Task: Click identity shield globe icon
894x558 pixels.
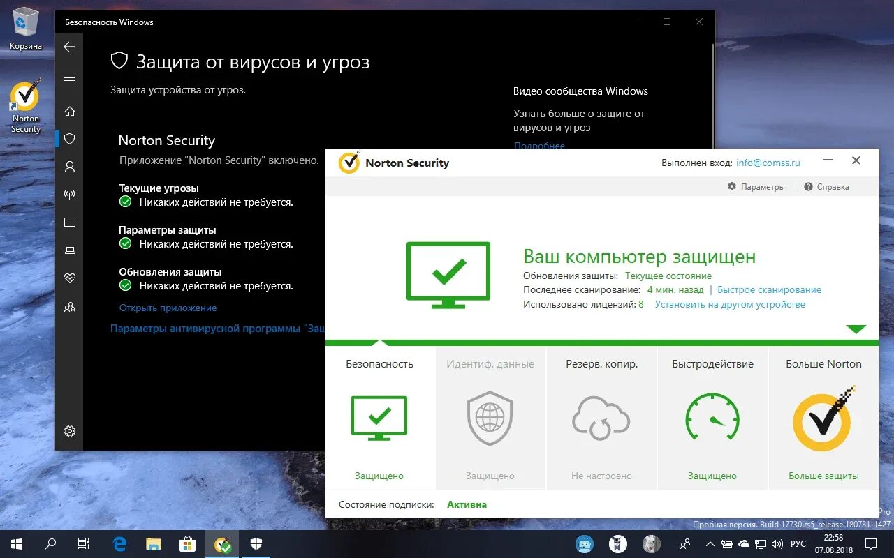Action: 490,418
